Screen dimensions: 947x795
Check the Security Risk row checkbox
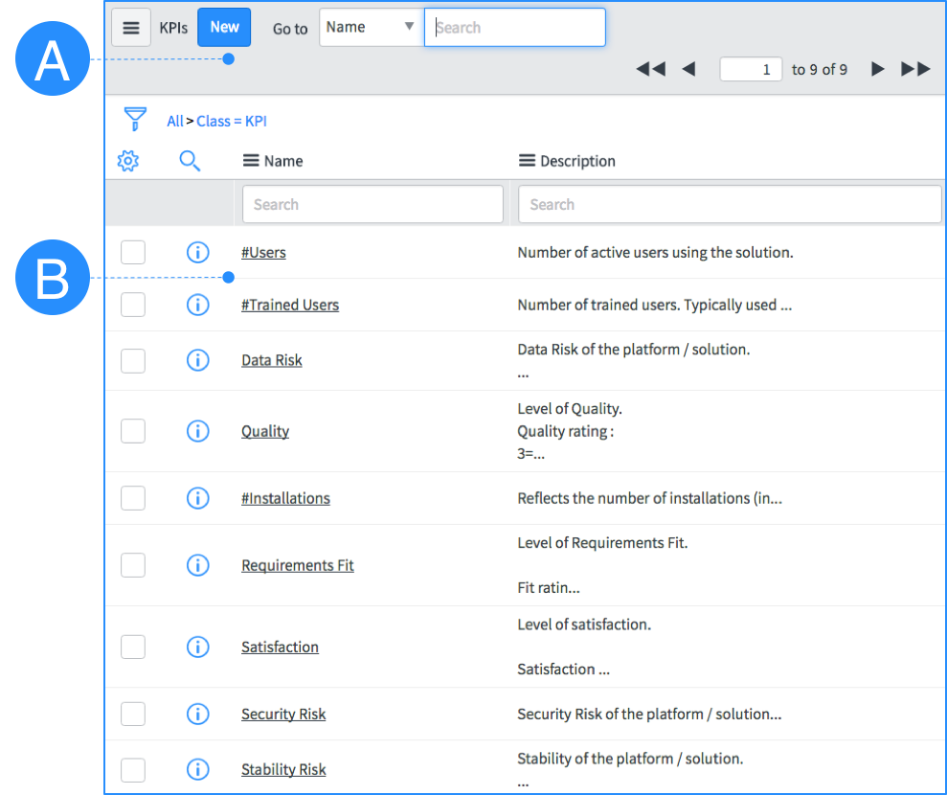[x=133, y=714]
